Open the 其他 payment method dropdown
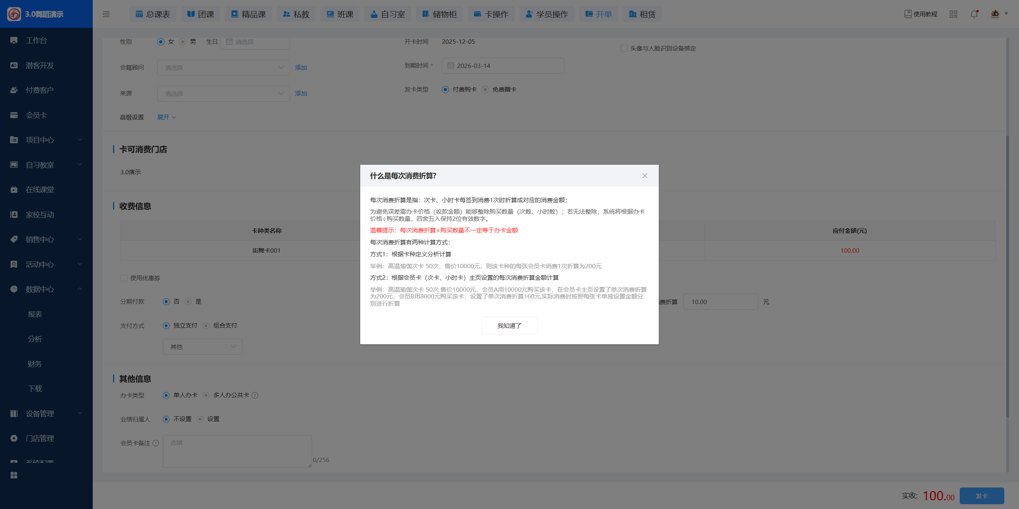The width and height of the screenshot is (1019, 509). pyautogui.click(x=202, y=347)
